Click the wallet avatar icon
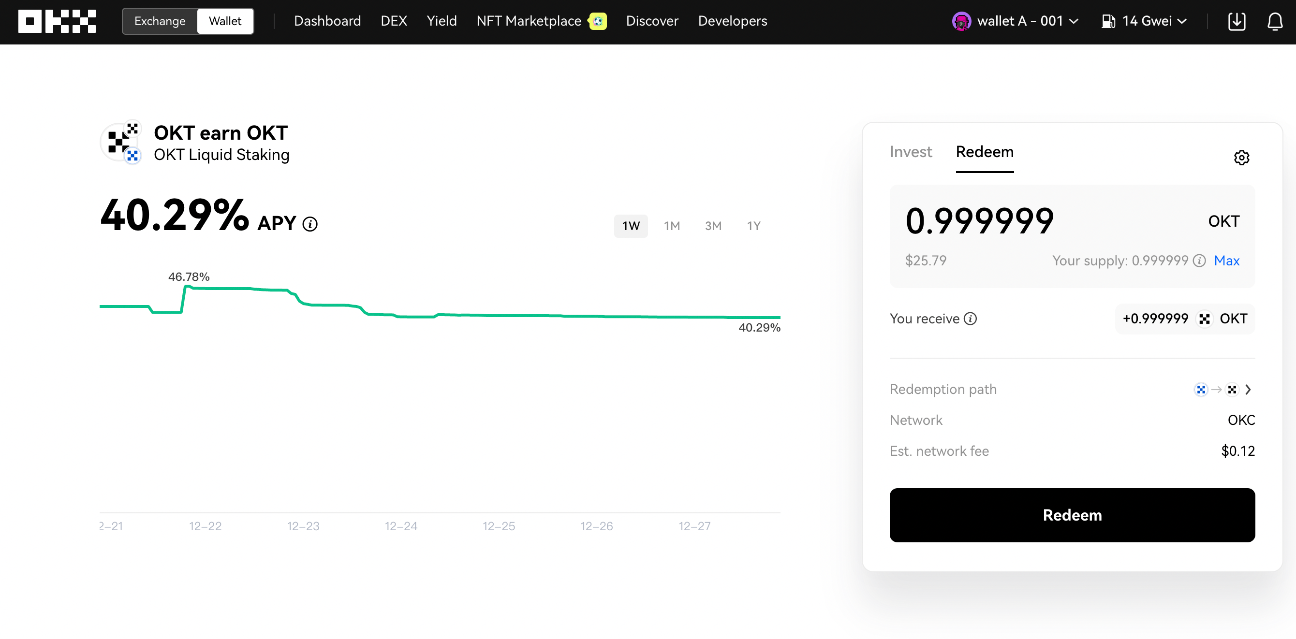This screenshot has width=1296, height=639. (961, 21)
